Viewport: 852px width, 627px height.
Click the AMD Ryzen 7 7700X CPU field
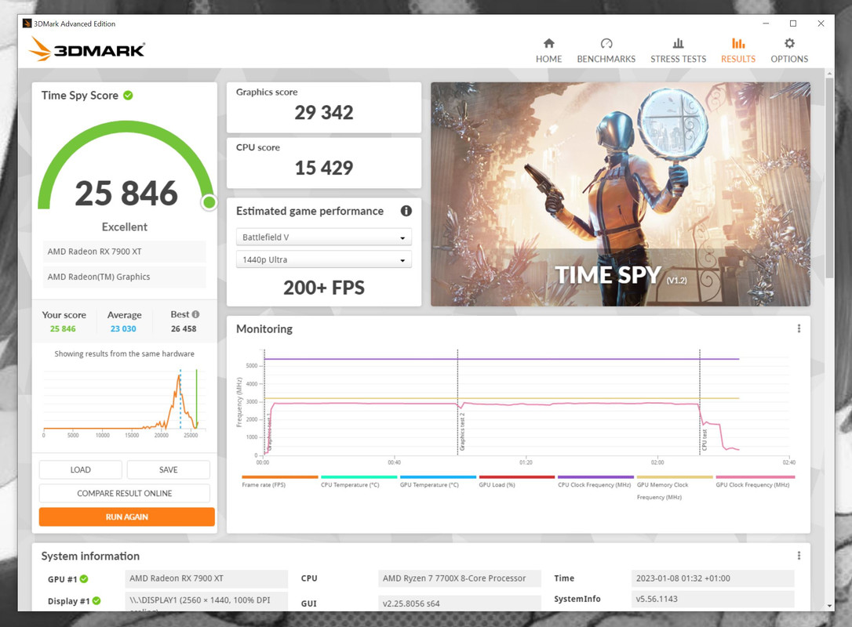460,578
